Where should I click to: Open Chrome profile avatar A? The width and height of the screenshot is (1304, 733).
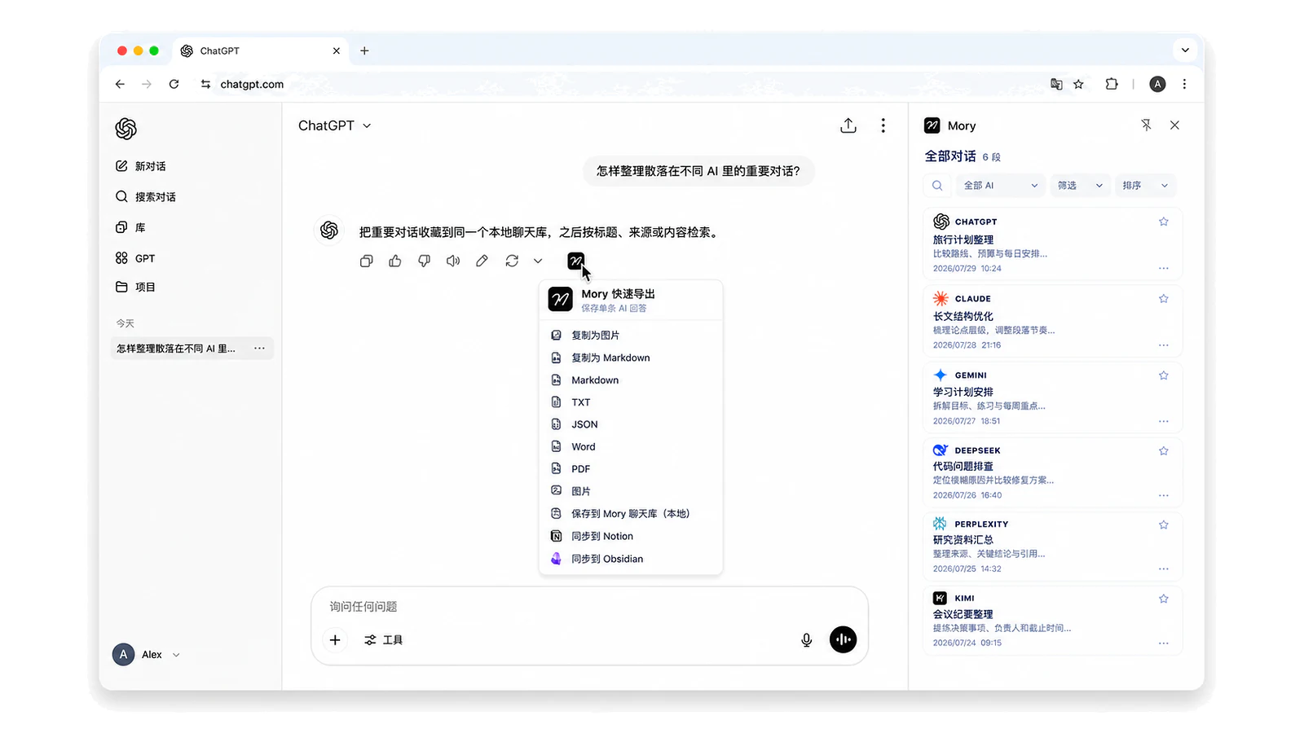1157,84
